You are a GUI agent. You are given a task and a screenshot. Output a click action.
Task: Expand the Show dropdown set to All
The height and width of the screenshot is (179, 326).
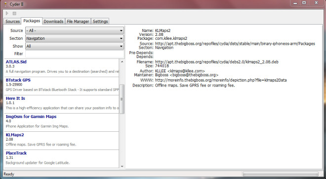tap(75, 46)
